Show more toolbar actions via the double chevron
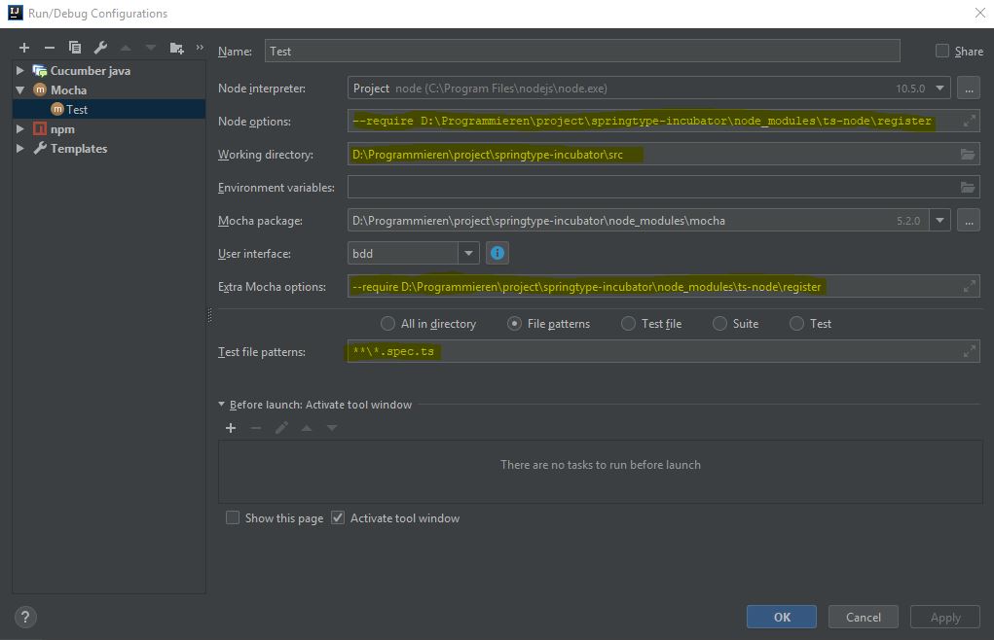Image resolution: width=994 pixels, height=640 pixels. [200, 47]
